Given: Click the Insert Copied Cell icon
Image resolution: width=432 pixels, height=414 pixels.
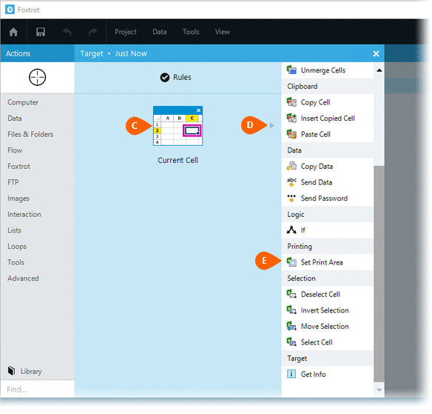Looking at the screenshot, I should click(291, 118).
